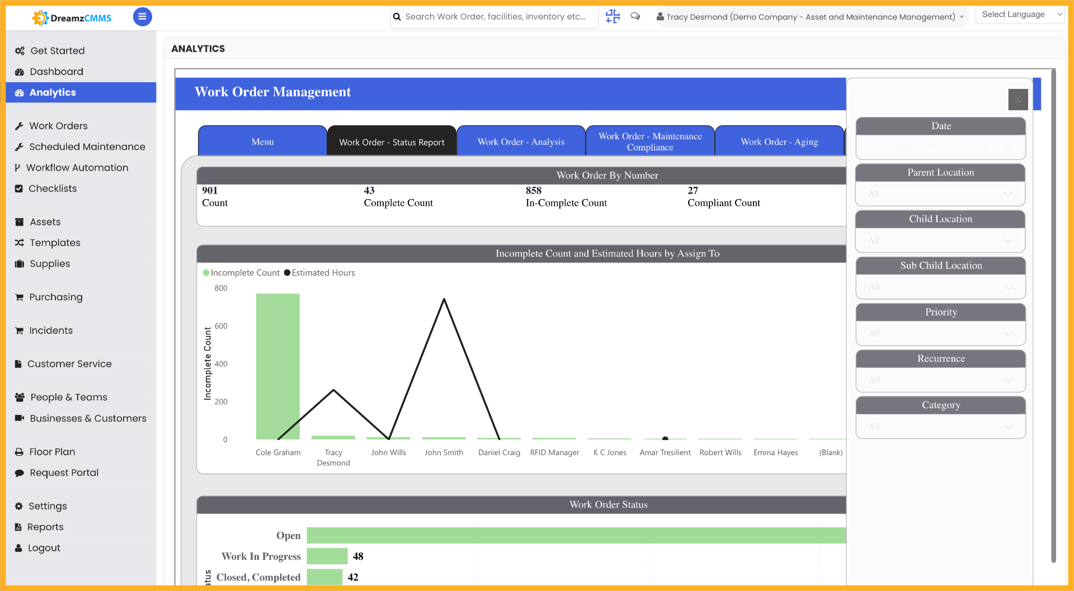Viewport: 1074px width, 591px height.
Task: Click the search magnifier icon
Action: coord(397,17)
